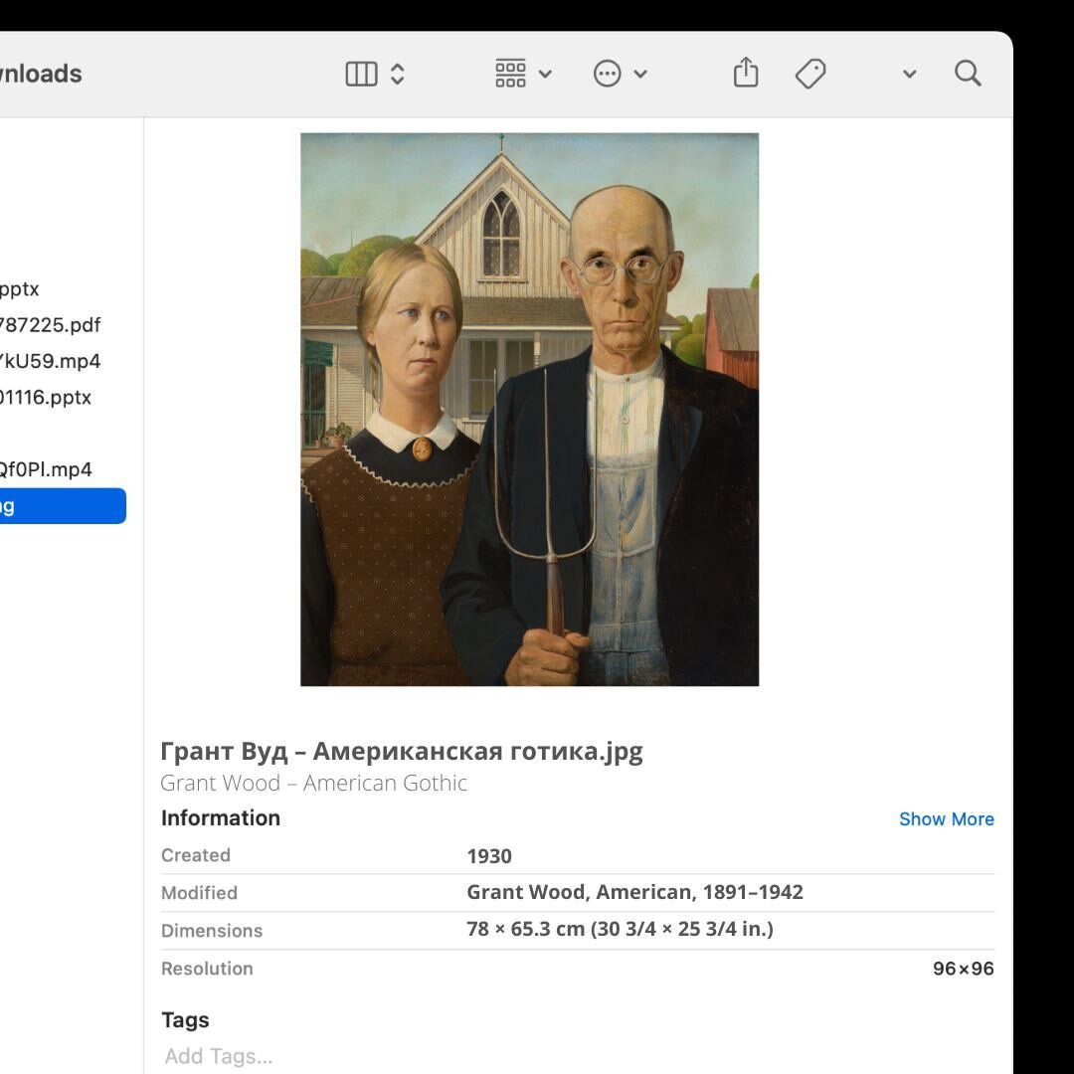Select the file ending in 787225.pdf
The image size is (1074, 1074).
(50, 324)
